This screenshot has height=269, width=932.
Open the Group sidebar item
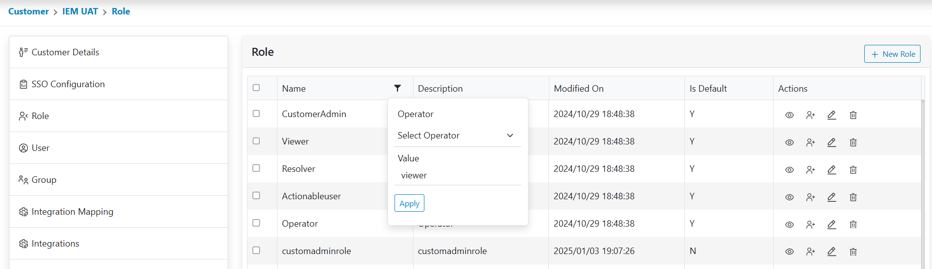pyautogui.click(x=44, y=180)
